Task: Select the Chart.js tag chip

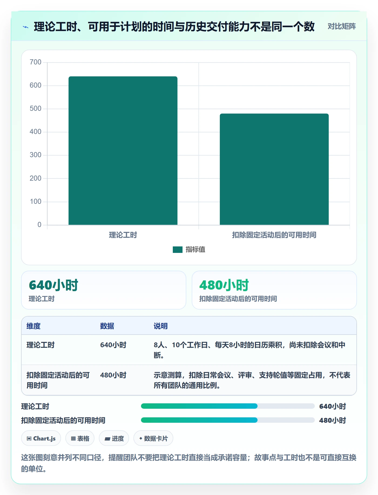Action: [x=41, y=438]
